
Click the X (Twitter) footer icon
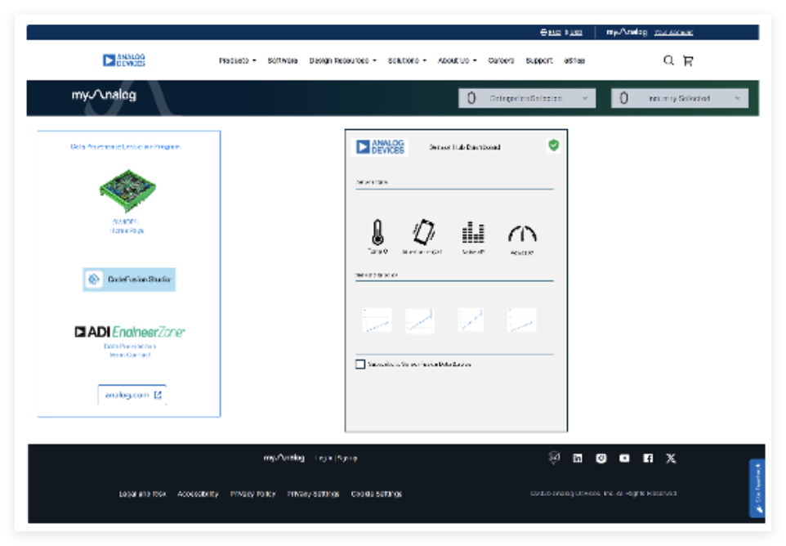click(671, 459)
